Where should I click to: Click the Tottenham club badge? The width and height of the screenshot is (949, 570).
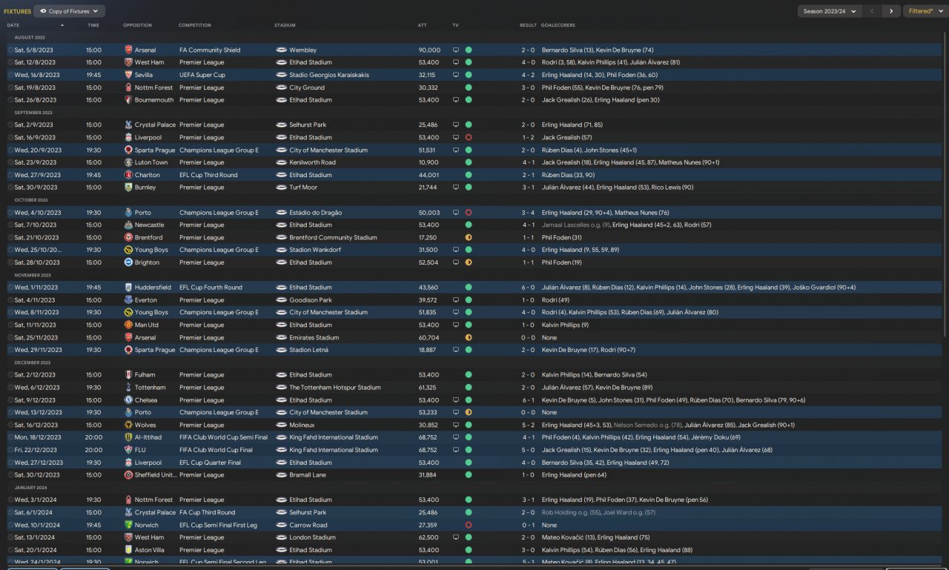click(x=128, y=388)
